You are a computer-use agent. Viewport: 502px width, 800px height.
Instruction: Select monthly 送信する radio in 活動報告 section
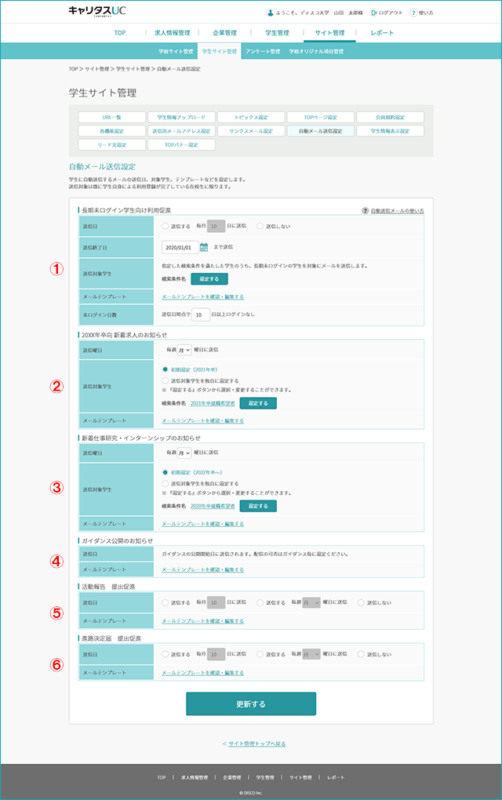(166, 602)
